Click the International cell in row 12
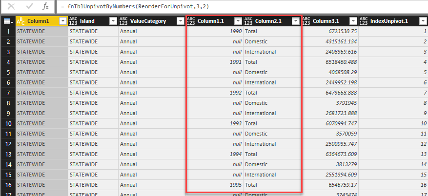The height and width of the screenshot is (196, 428). [272, 144]
